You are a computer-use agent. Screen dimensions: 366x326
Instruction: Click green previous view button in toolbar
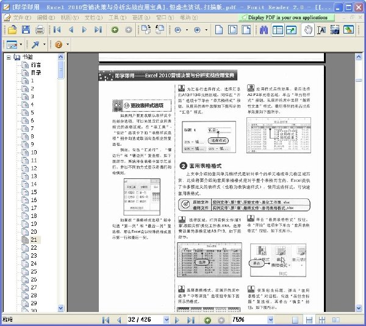(x=115, y=30)
